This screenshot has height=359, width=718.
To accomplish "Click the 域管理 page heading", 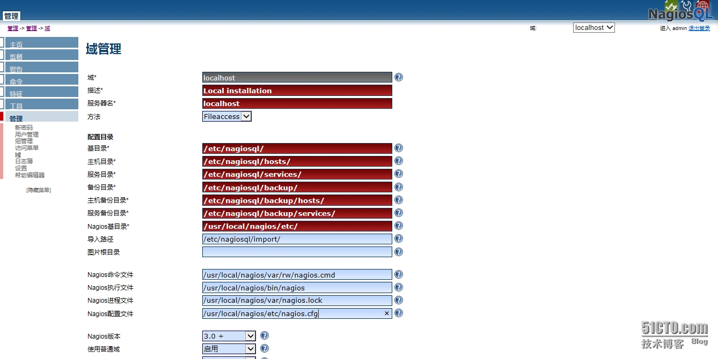I will pos(104,49).
